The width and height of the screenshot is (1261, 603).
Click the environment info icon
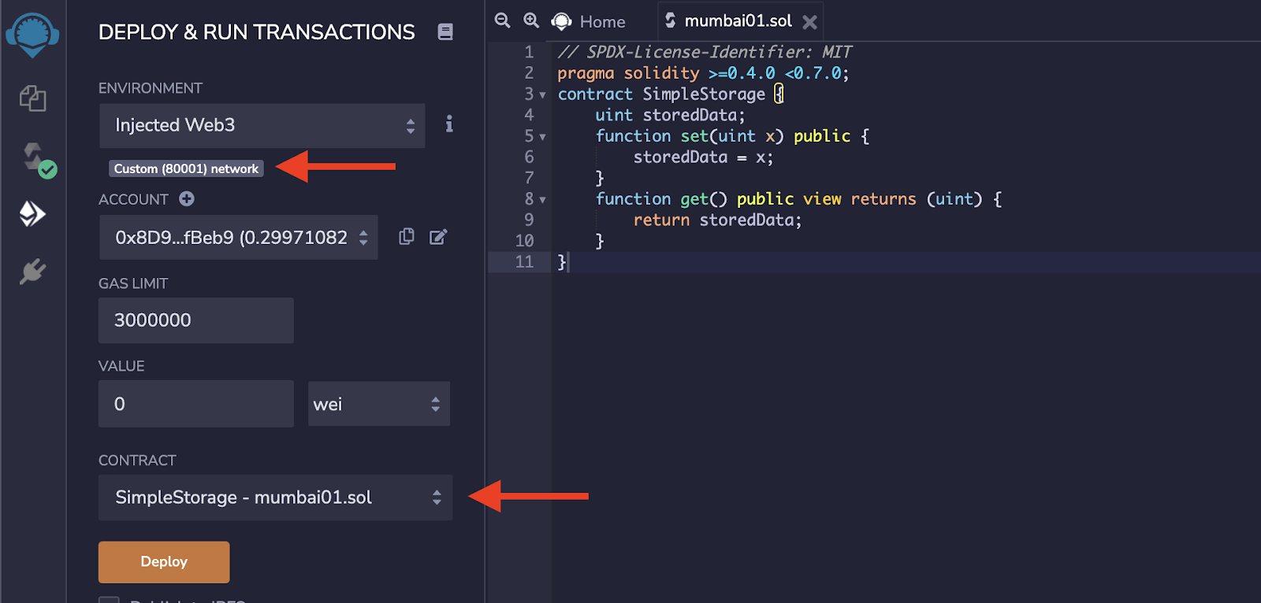click(x=448, y=124)
